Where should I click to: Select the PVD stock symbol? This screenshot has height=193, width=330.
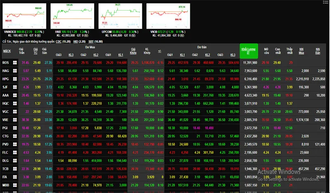[5, 144]
